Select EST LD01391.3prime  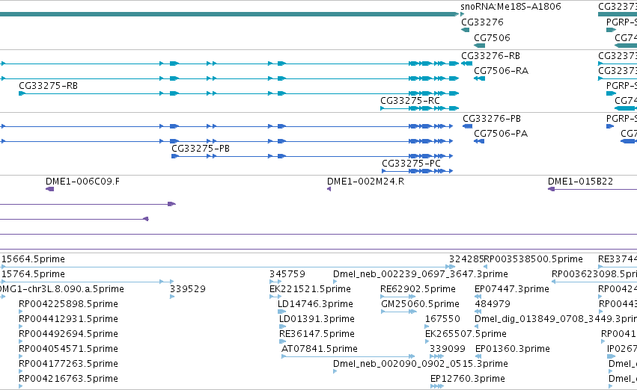coord(317,319)
